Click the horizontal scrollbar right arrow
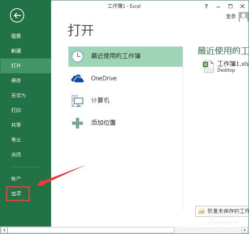This screenshot has height=234, width=249. 245,230
